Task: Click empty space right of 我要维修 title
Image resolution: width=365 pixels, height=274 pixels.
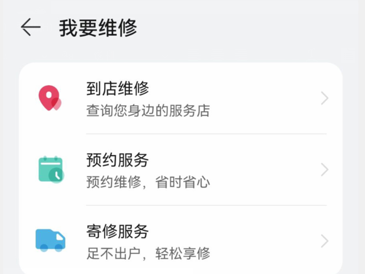Action: pyautogui.click(x=251, y=28)
